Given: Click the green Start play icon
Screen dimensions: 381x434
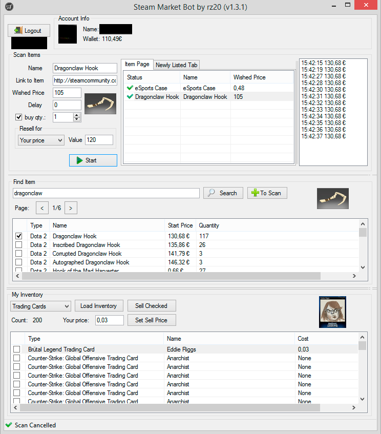Looking at the screenshot, I should coord(79,160).
